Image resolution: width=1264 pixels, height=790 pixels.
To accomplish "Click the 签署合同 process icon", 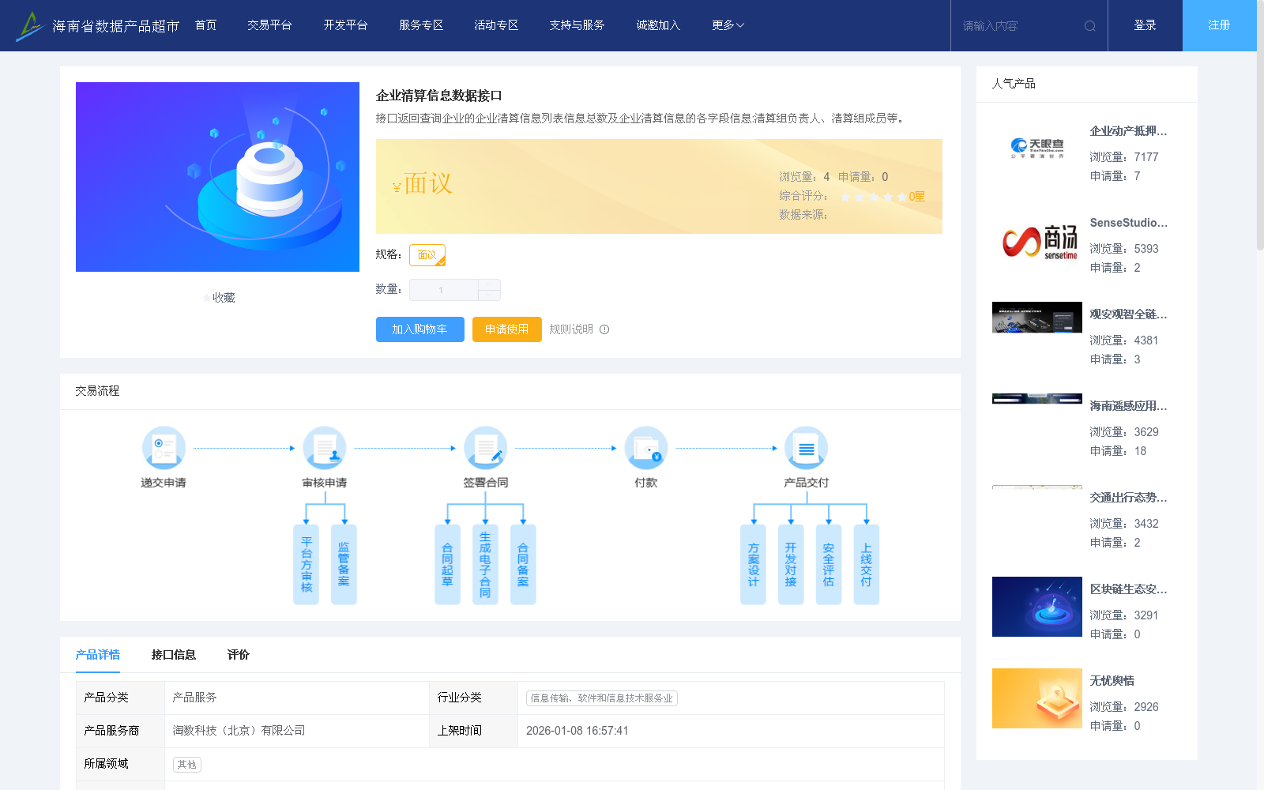I will pyautogui.click(x=486, y=448).
